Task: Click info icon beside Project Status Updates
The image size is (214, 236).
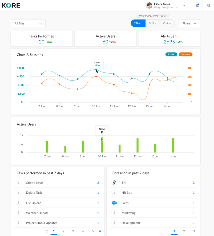Action: (19, 223)
